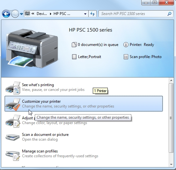Click the paper icon beside Letter,Portrait
Viewport: 176px width, 170px height.
tap(74, 57)
